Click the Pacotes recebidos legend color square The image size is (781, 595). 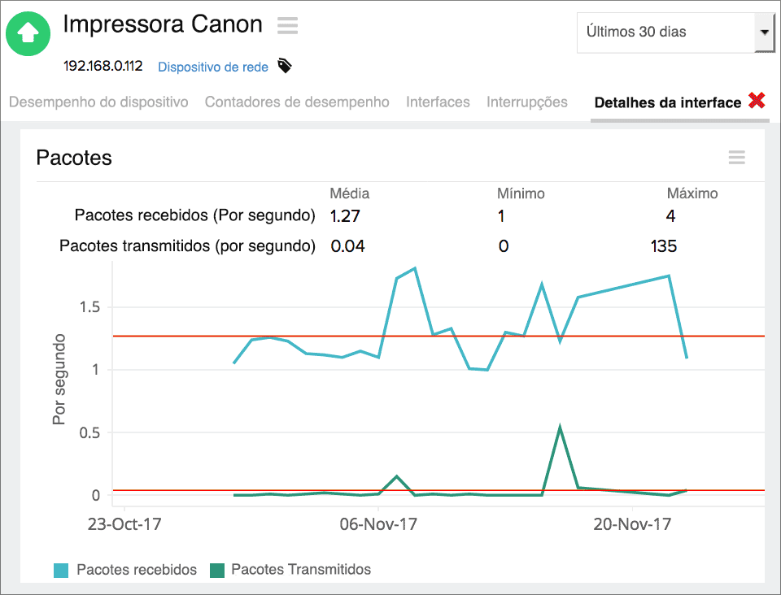[62, 570]
